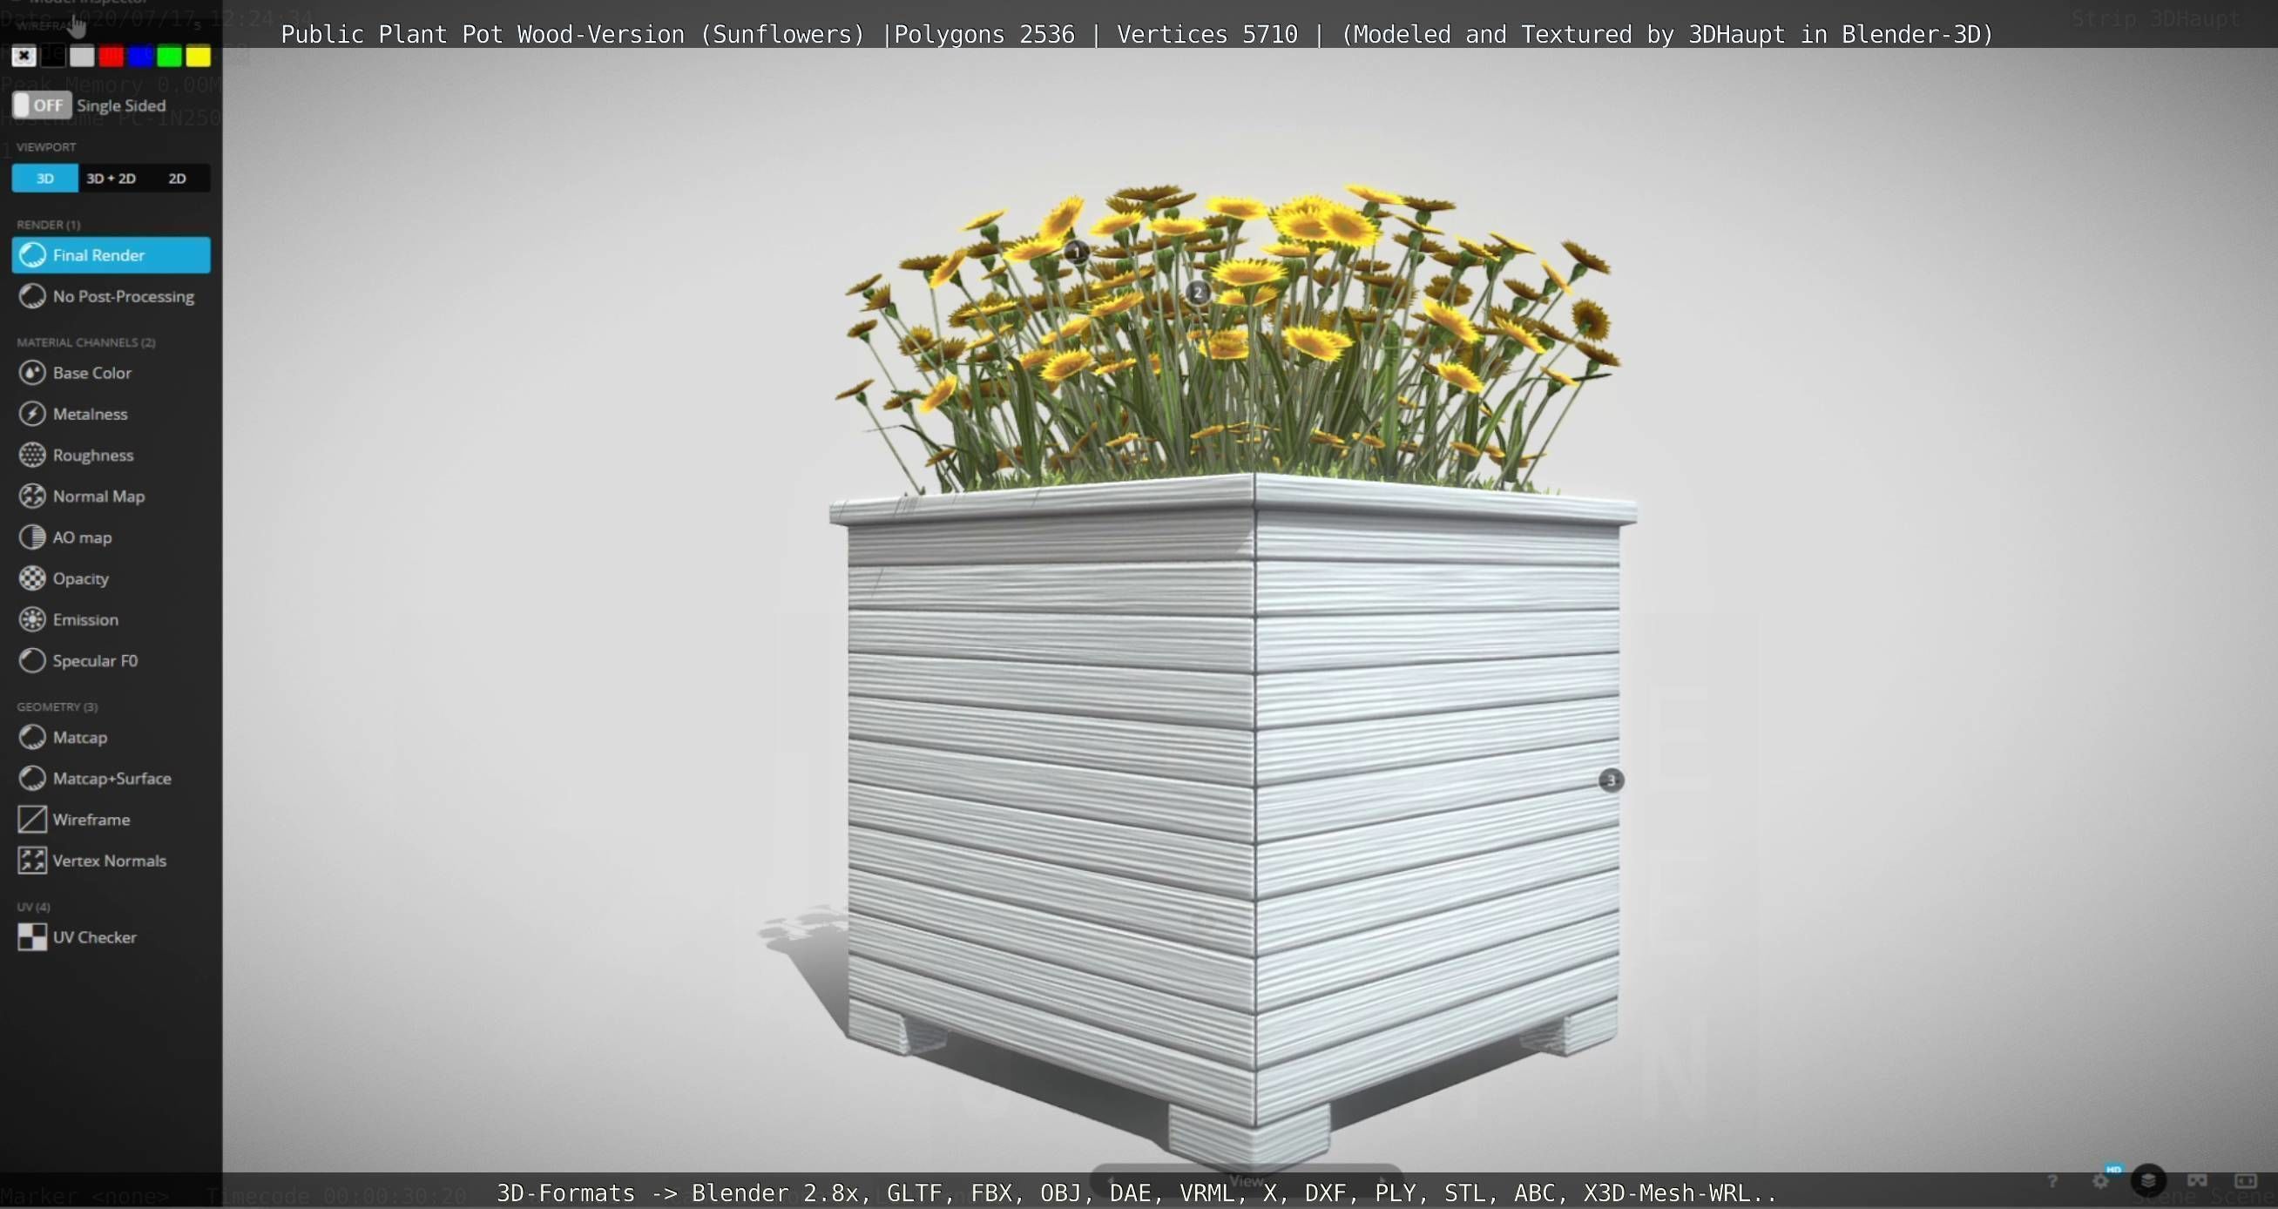
Task: Pick the blue wireframe color
Action: point(140,57)
